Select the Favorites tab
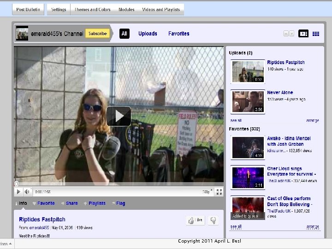 [x=179, y=34]
